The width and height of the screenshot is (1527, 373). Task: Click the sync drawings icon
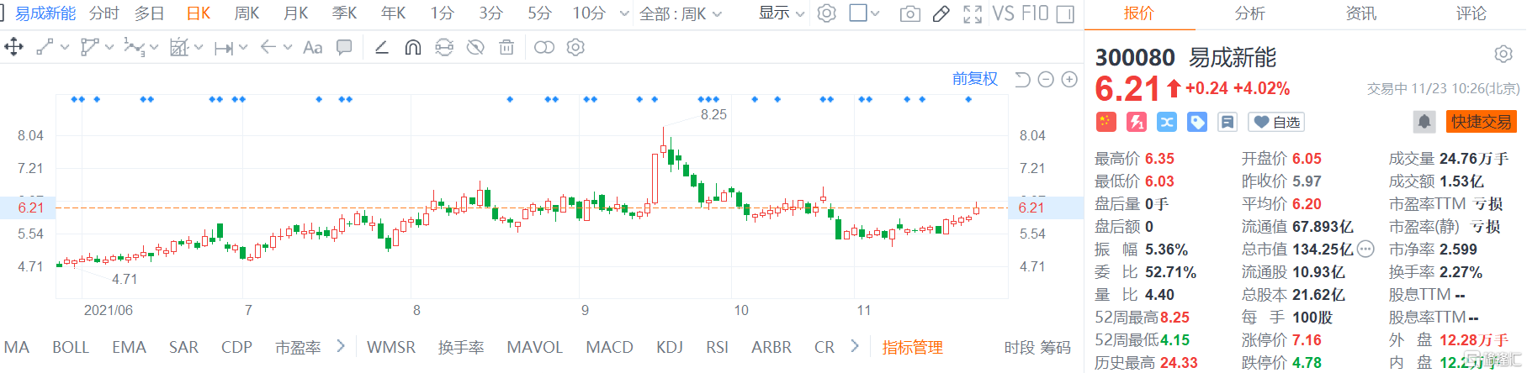point(444,47)
